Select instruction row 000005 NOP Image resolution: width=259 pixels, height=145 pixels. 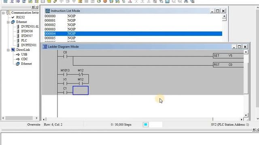(133, 38)
